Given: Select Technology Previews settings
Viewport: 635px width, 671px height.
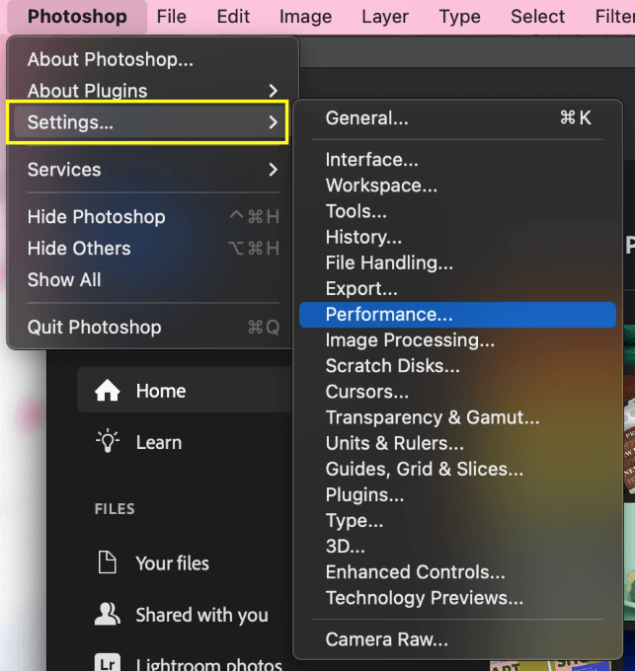Looking at the screenshot, I should [457, 598].
